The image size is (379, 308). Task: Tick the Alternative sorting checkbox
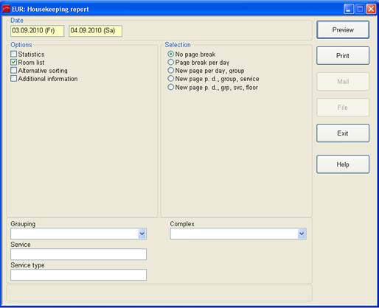click(14, 70)
